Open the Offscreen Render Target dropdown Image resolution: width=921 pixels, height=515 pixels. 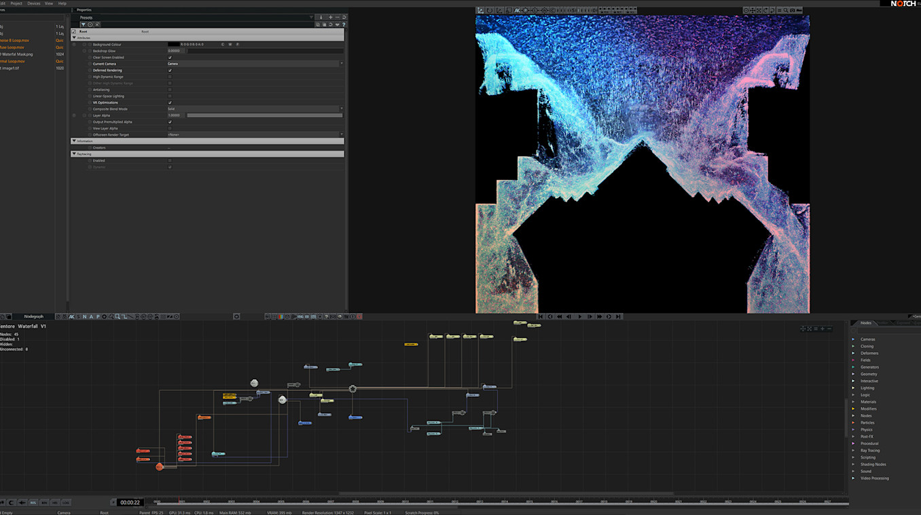(255, 134)
